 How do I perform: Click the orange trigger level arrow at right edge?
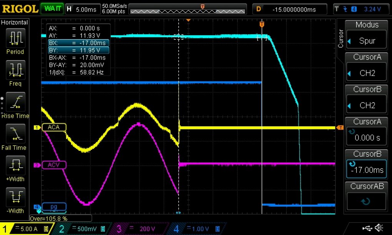(x=340, y=127)
